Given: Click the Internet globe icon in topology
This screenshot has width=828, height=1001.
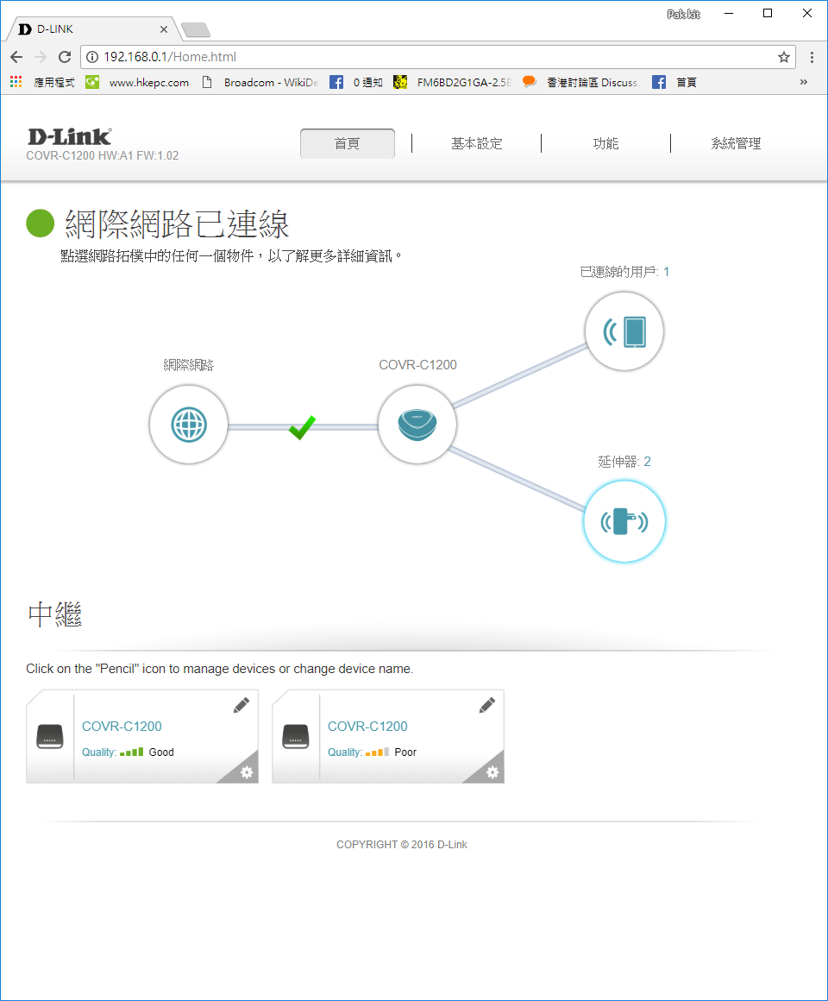Looking at the screenshot, I should 189,425.
